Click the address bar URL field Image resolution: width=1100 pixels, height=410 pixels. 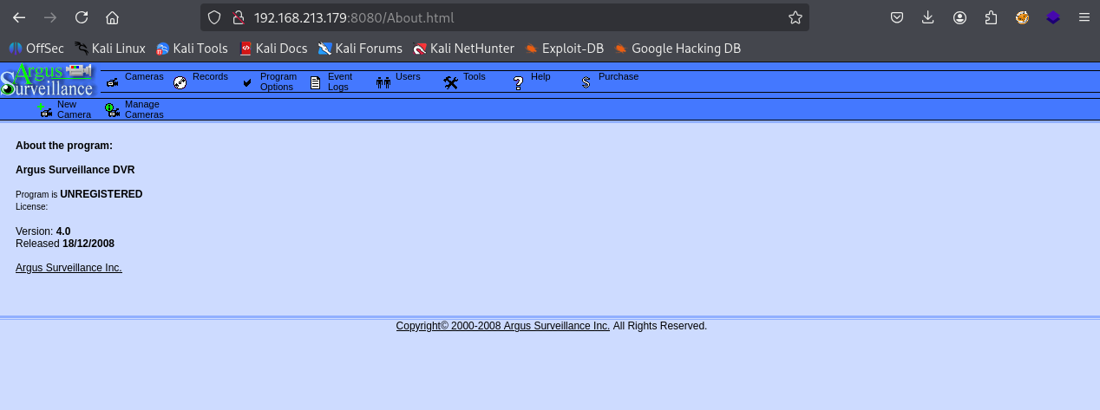pos(503,17)
